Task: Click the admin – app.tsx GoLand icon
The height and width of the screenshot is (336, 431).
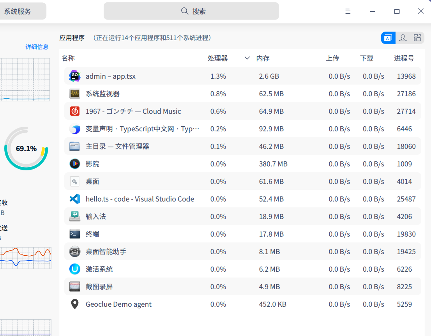Action: point(74,76)
